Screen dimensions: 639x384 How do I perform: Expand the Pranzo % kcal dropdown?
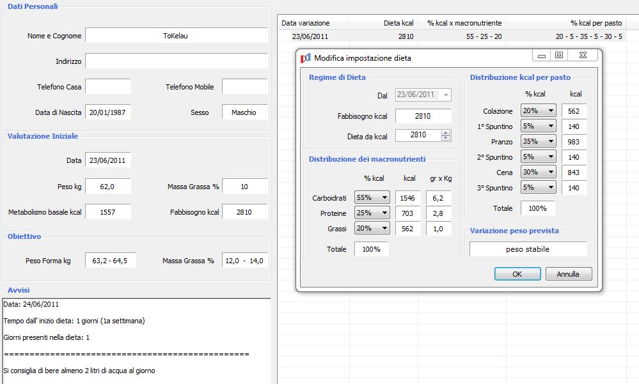[538, 141]
